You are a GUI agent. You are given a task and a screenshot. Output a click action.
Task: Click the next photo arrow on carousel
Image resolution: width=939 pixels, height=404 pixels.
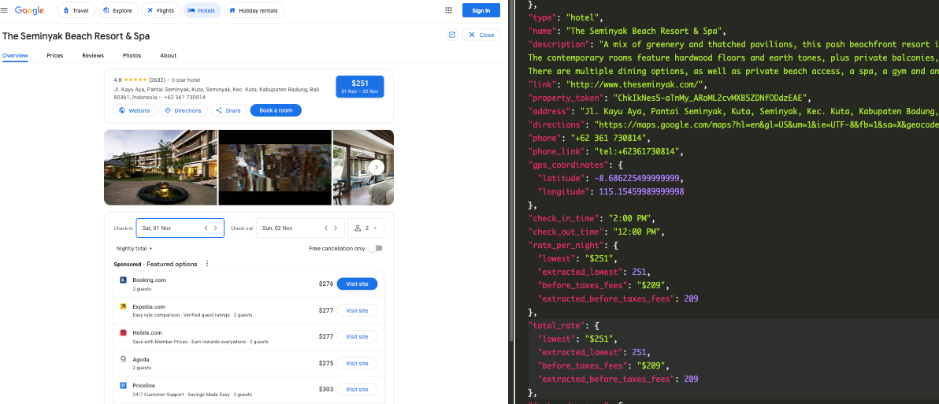click(x=377, y=167)
